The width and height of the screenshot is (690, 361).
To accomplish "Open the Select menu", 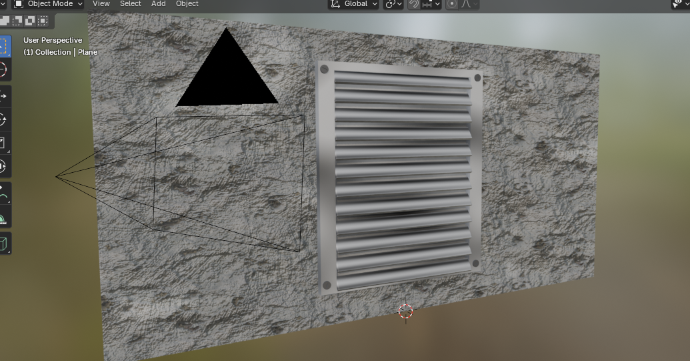I will 130,3.
